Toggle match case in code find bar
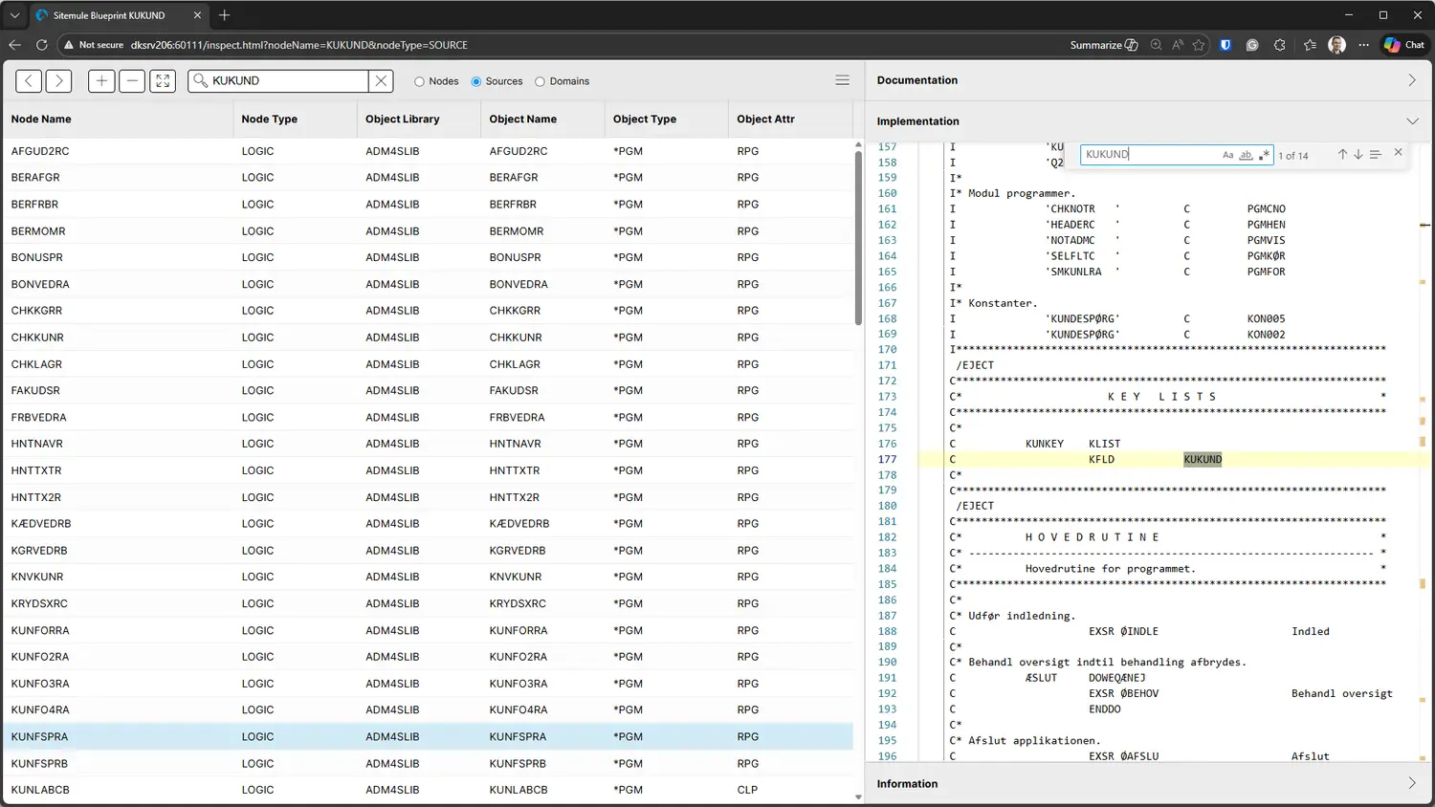The height and width of the screenshot is (807, 1435). (1227, 155)
